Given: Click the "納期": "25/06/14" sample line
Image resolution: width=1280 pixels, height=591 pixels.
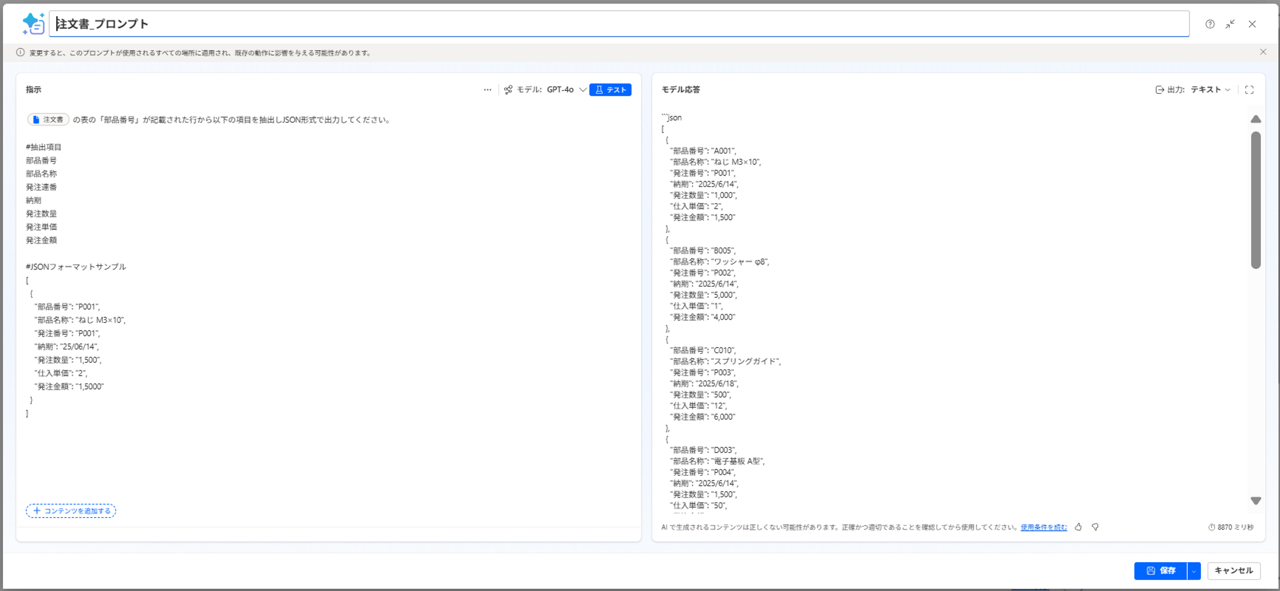Looking at the screenshot, I should point(67,347).
